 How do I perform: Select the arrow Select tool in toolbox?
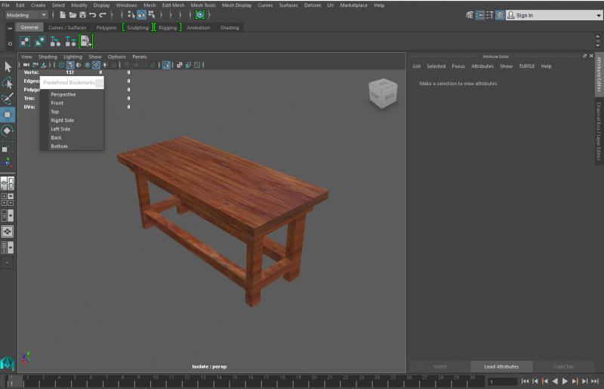8,66
